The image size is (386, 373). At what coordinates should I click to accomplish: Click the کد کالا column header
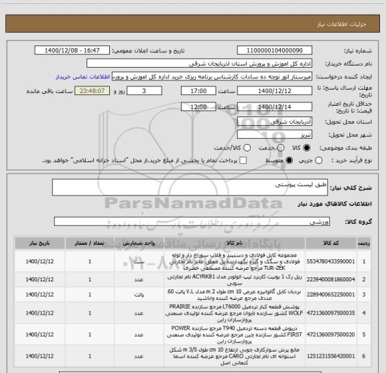click(331, 243)
